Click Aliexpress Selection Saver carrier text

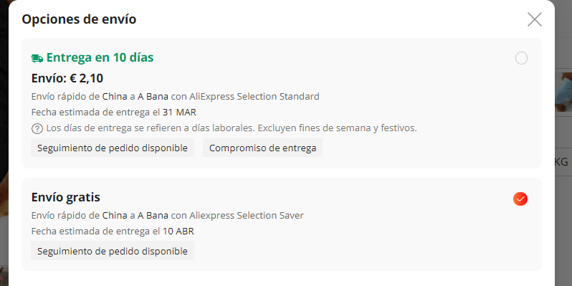pos(247,216)
